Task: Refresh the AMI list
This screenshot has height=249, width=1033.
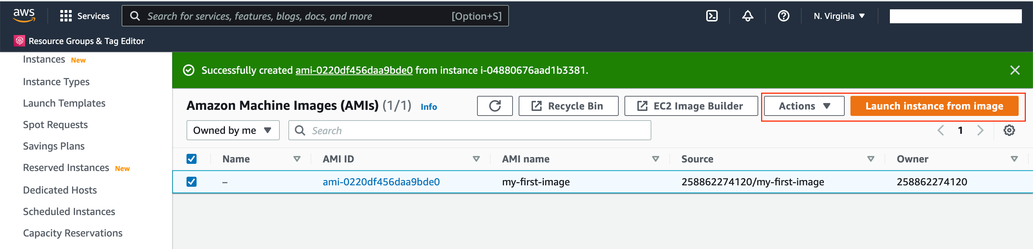Action: [x=495, y=106]
